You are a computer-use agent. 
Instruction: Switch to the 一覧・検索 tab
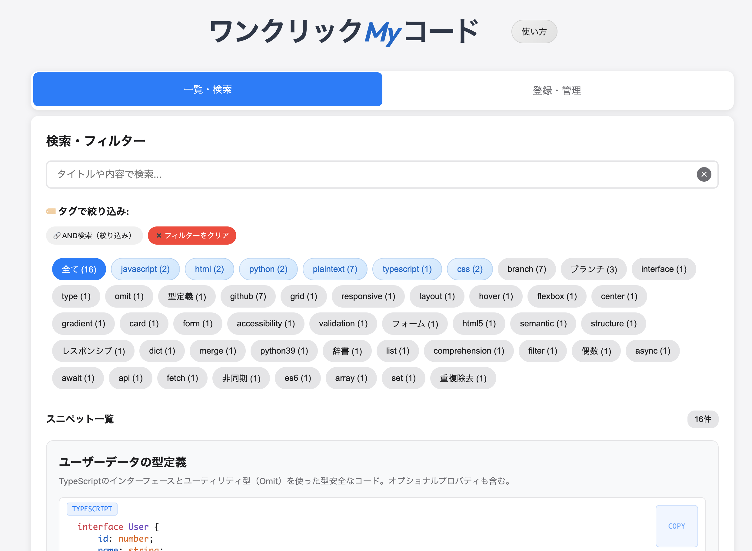click(x=208, y=89)
